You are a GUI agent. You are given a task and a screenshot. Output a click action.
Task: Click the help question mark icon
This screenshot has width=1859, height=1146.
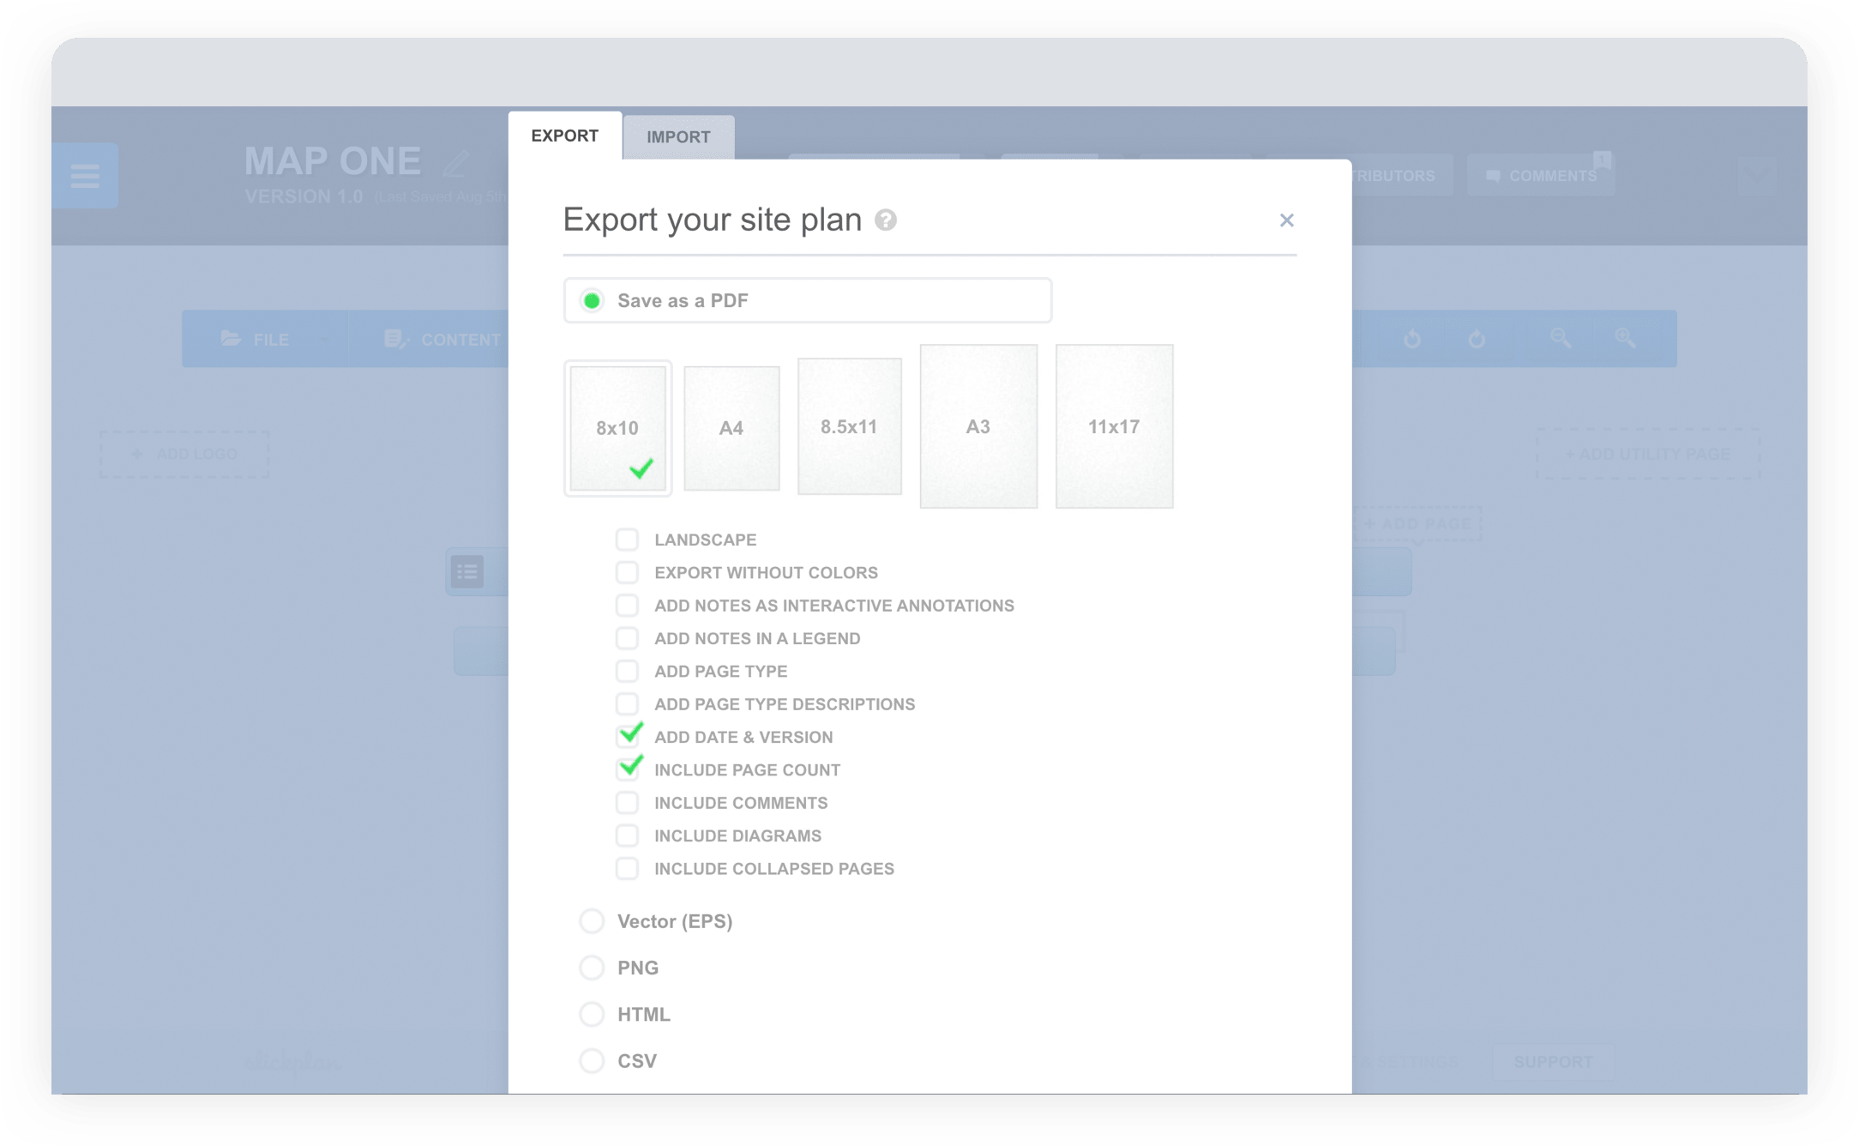pyautogui.click(x=886, y=220)
